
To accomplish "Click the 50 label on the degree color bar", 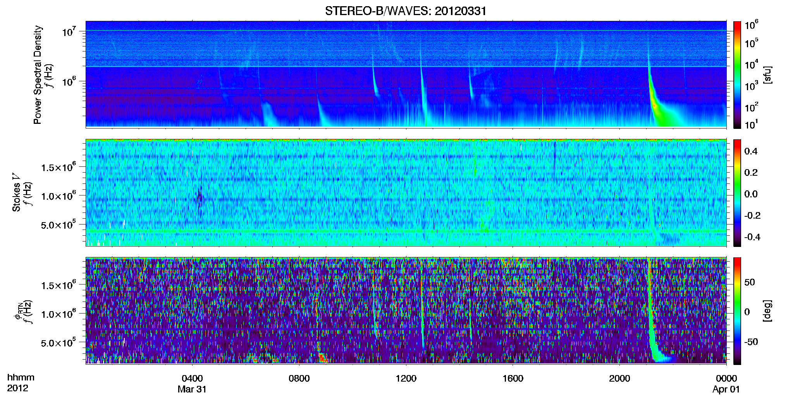I will [749, 282].
